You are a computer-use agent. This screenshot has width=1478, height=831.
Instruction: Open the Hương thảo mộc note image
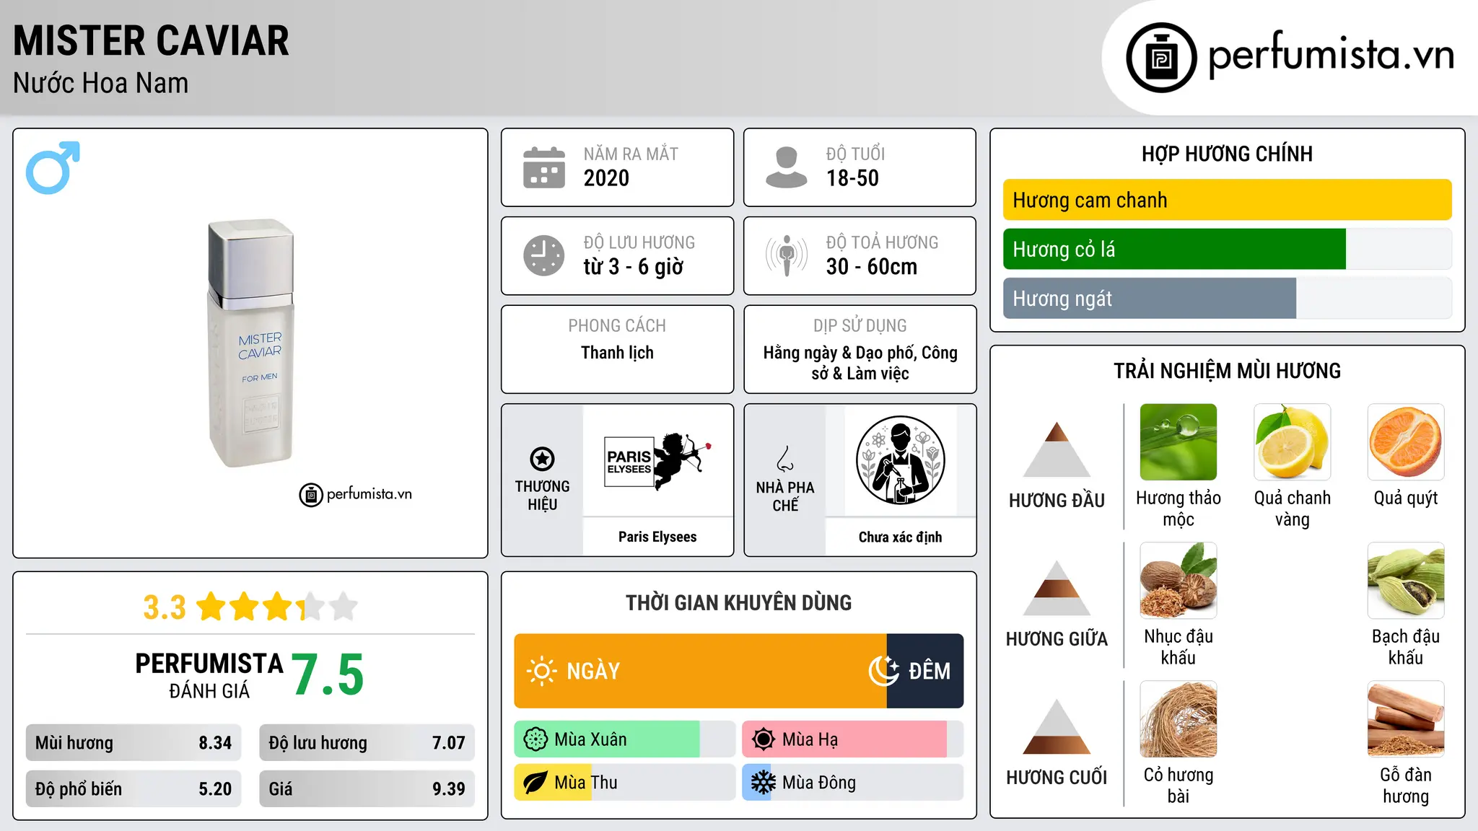coord(1179,442)
